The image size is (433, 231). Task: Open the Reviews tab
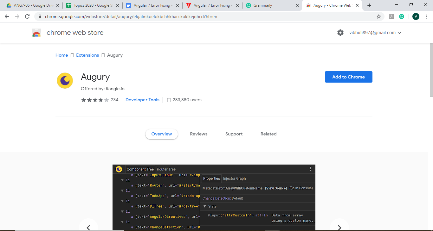click(199, 134)
